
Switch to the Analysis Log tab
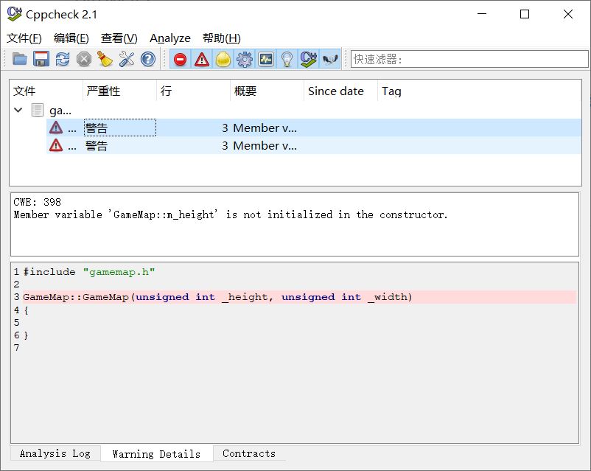(x=55, y=453)
